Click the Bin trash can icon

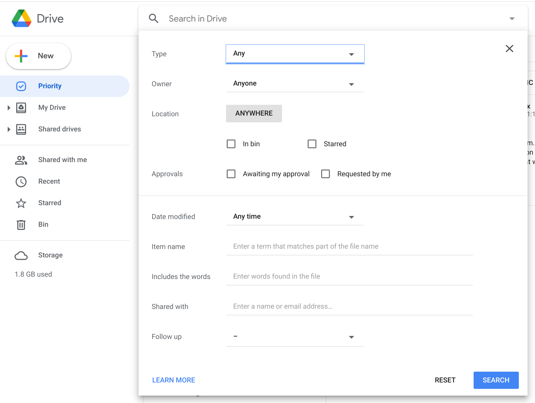pyautogui.click(x=21, y=225)
